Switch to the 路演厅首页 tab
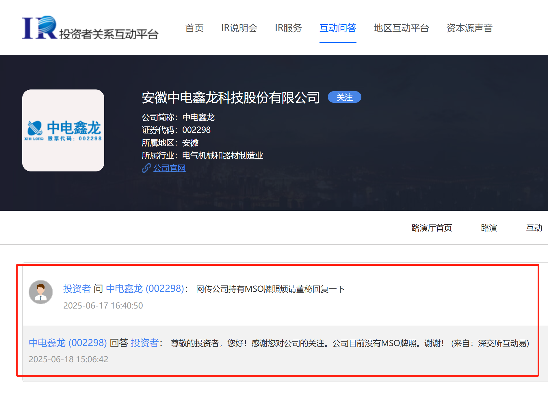The height and width of the screenshot is (398, 548). point(432,228)
